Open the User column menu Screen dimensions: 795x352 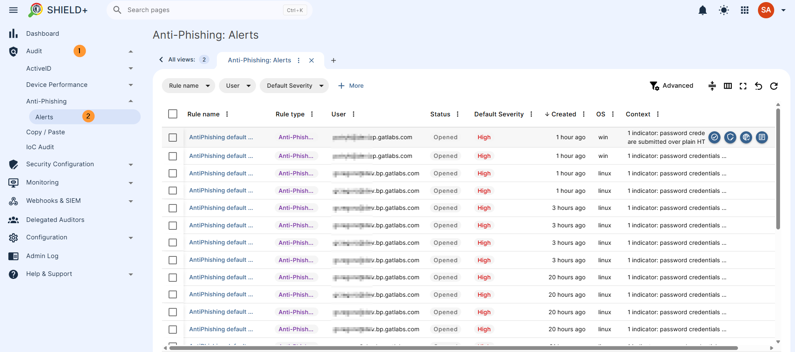(353, 114)
